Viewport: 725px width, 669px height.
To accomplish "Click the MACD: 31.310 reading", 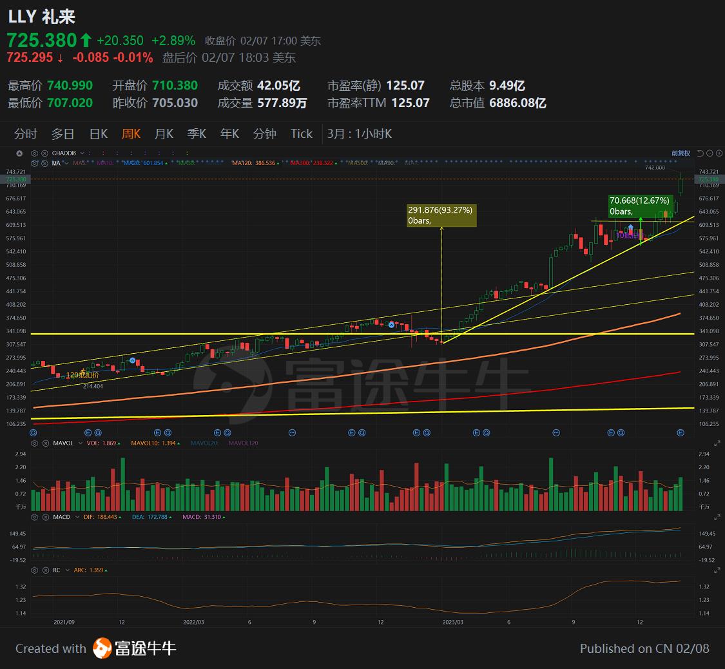I will click(x=204, y=517).
